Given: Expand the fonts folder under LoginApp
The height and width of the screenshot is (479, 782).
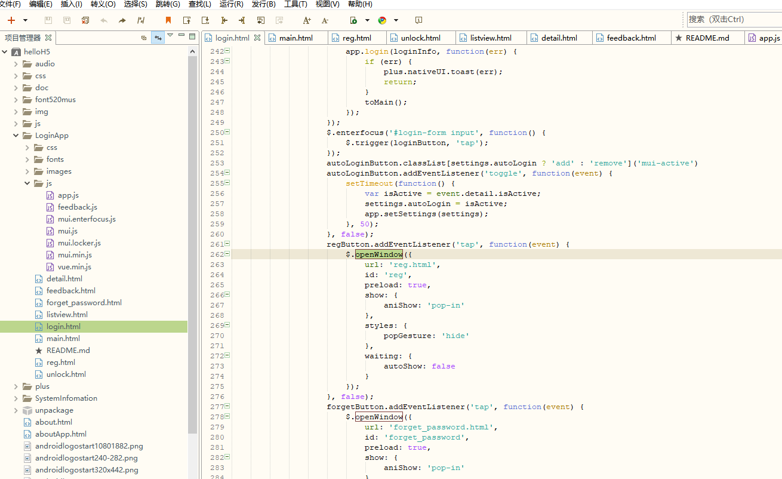Looking at the screenshot, I should pos(27,159).
